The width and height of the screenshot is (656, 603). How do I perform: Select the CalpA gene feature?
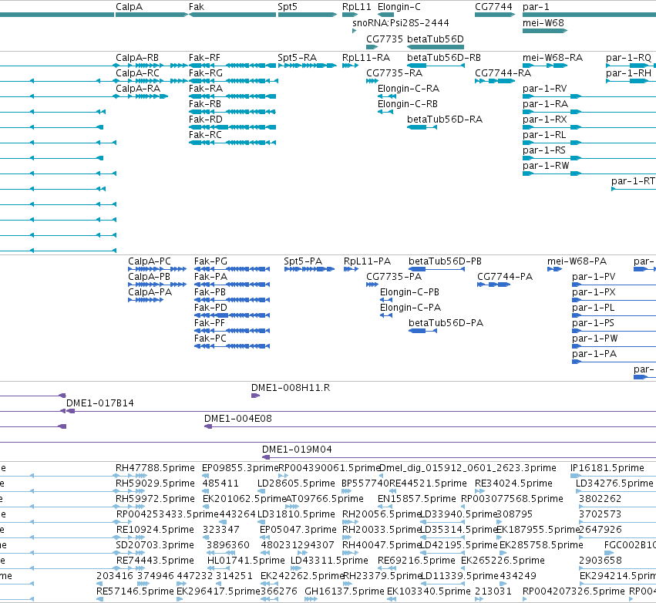(151, 15)
